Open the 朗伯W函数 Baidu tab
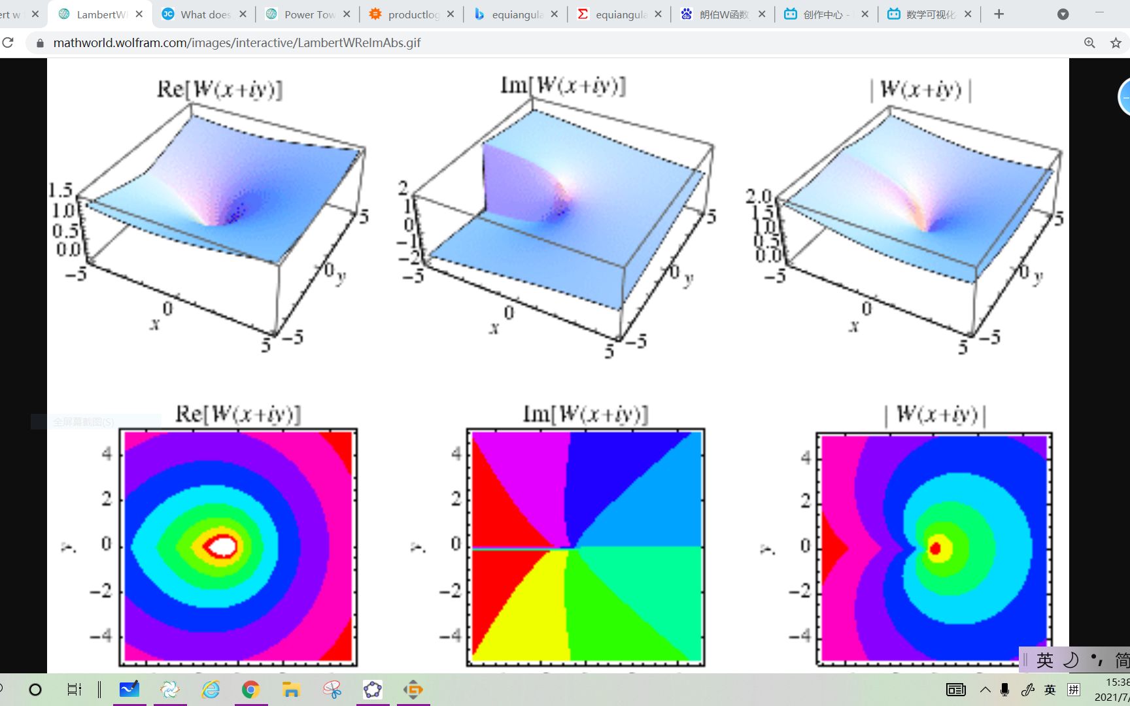 point(722,14)
